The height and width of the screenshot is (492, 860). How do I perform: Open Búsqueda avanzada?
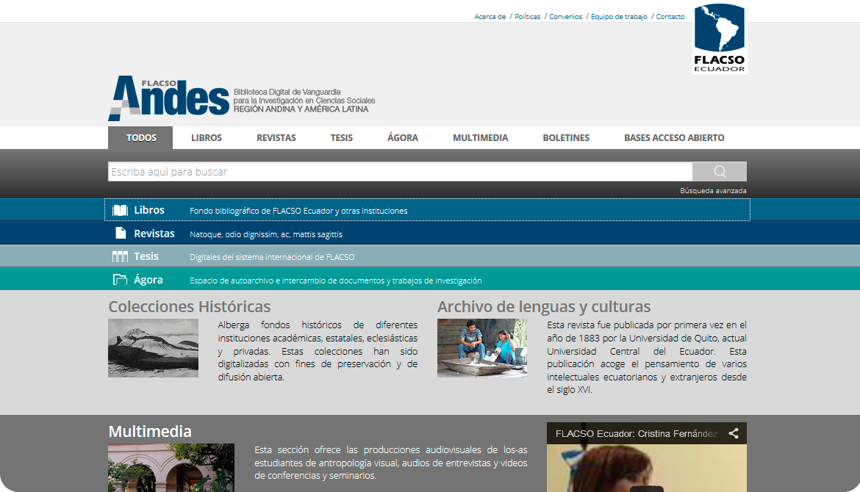[713, 191]
